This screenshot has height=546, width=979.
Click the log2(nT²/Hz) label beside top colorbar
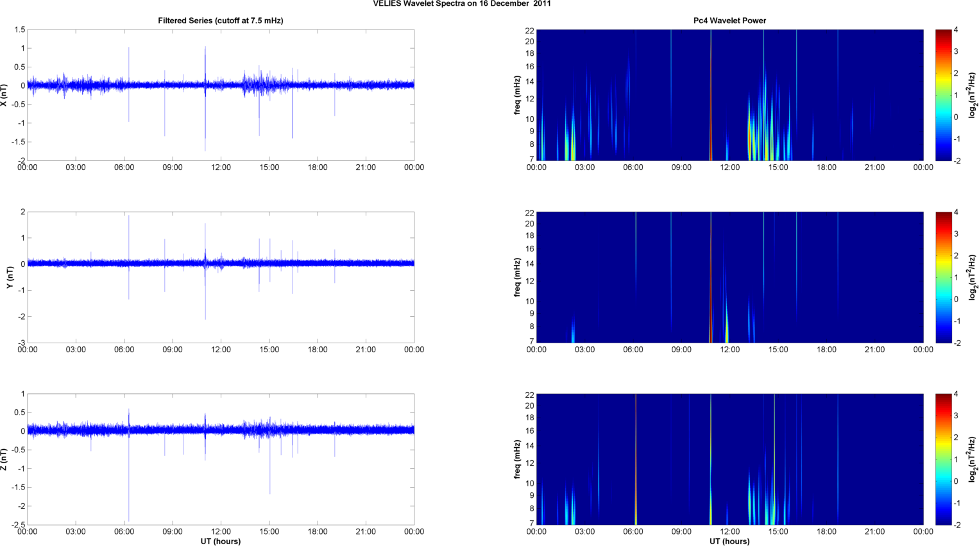pos(973,95)
